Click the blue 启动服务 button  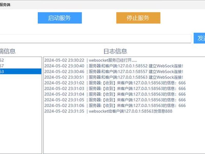60,18
